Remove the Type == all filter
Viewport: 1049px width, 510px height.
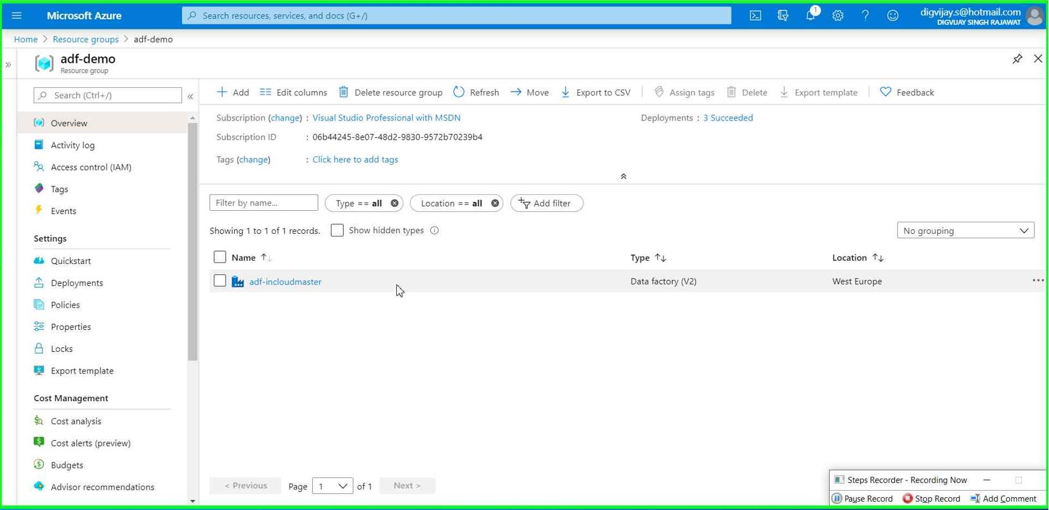395,203
